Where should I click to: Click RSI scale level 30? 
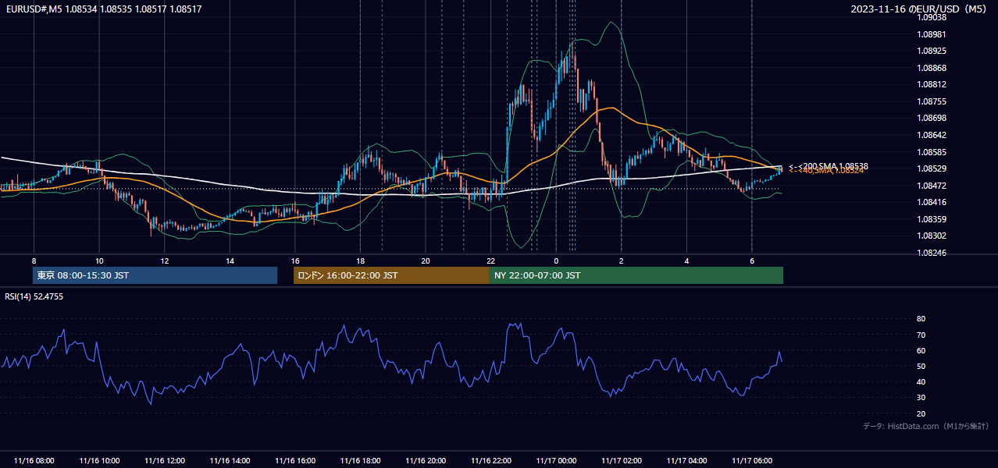921,398
